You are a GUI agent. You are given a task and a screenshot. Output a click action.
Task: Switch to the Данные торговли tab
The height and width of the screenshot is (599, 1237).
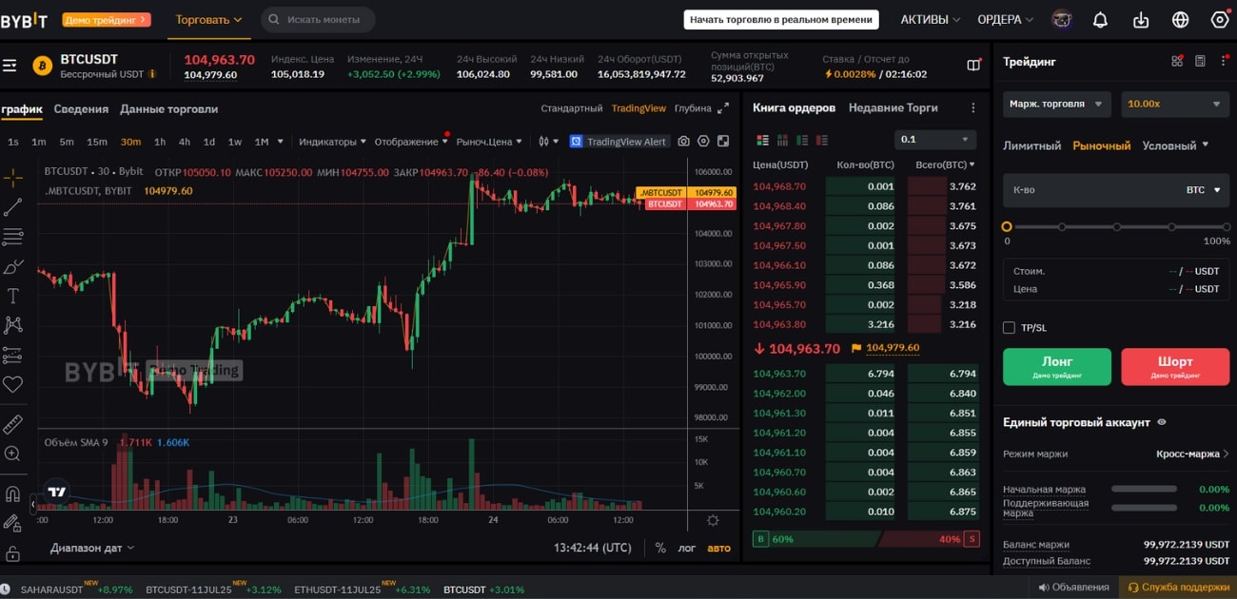click(168, 108)
